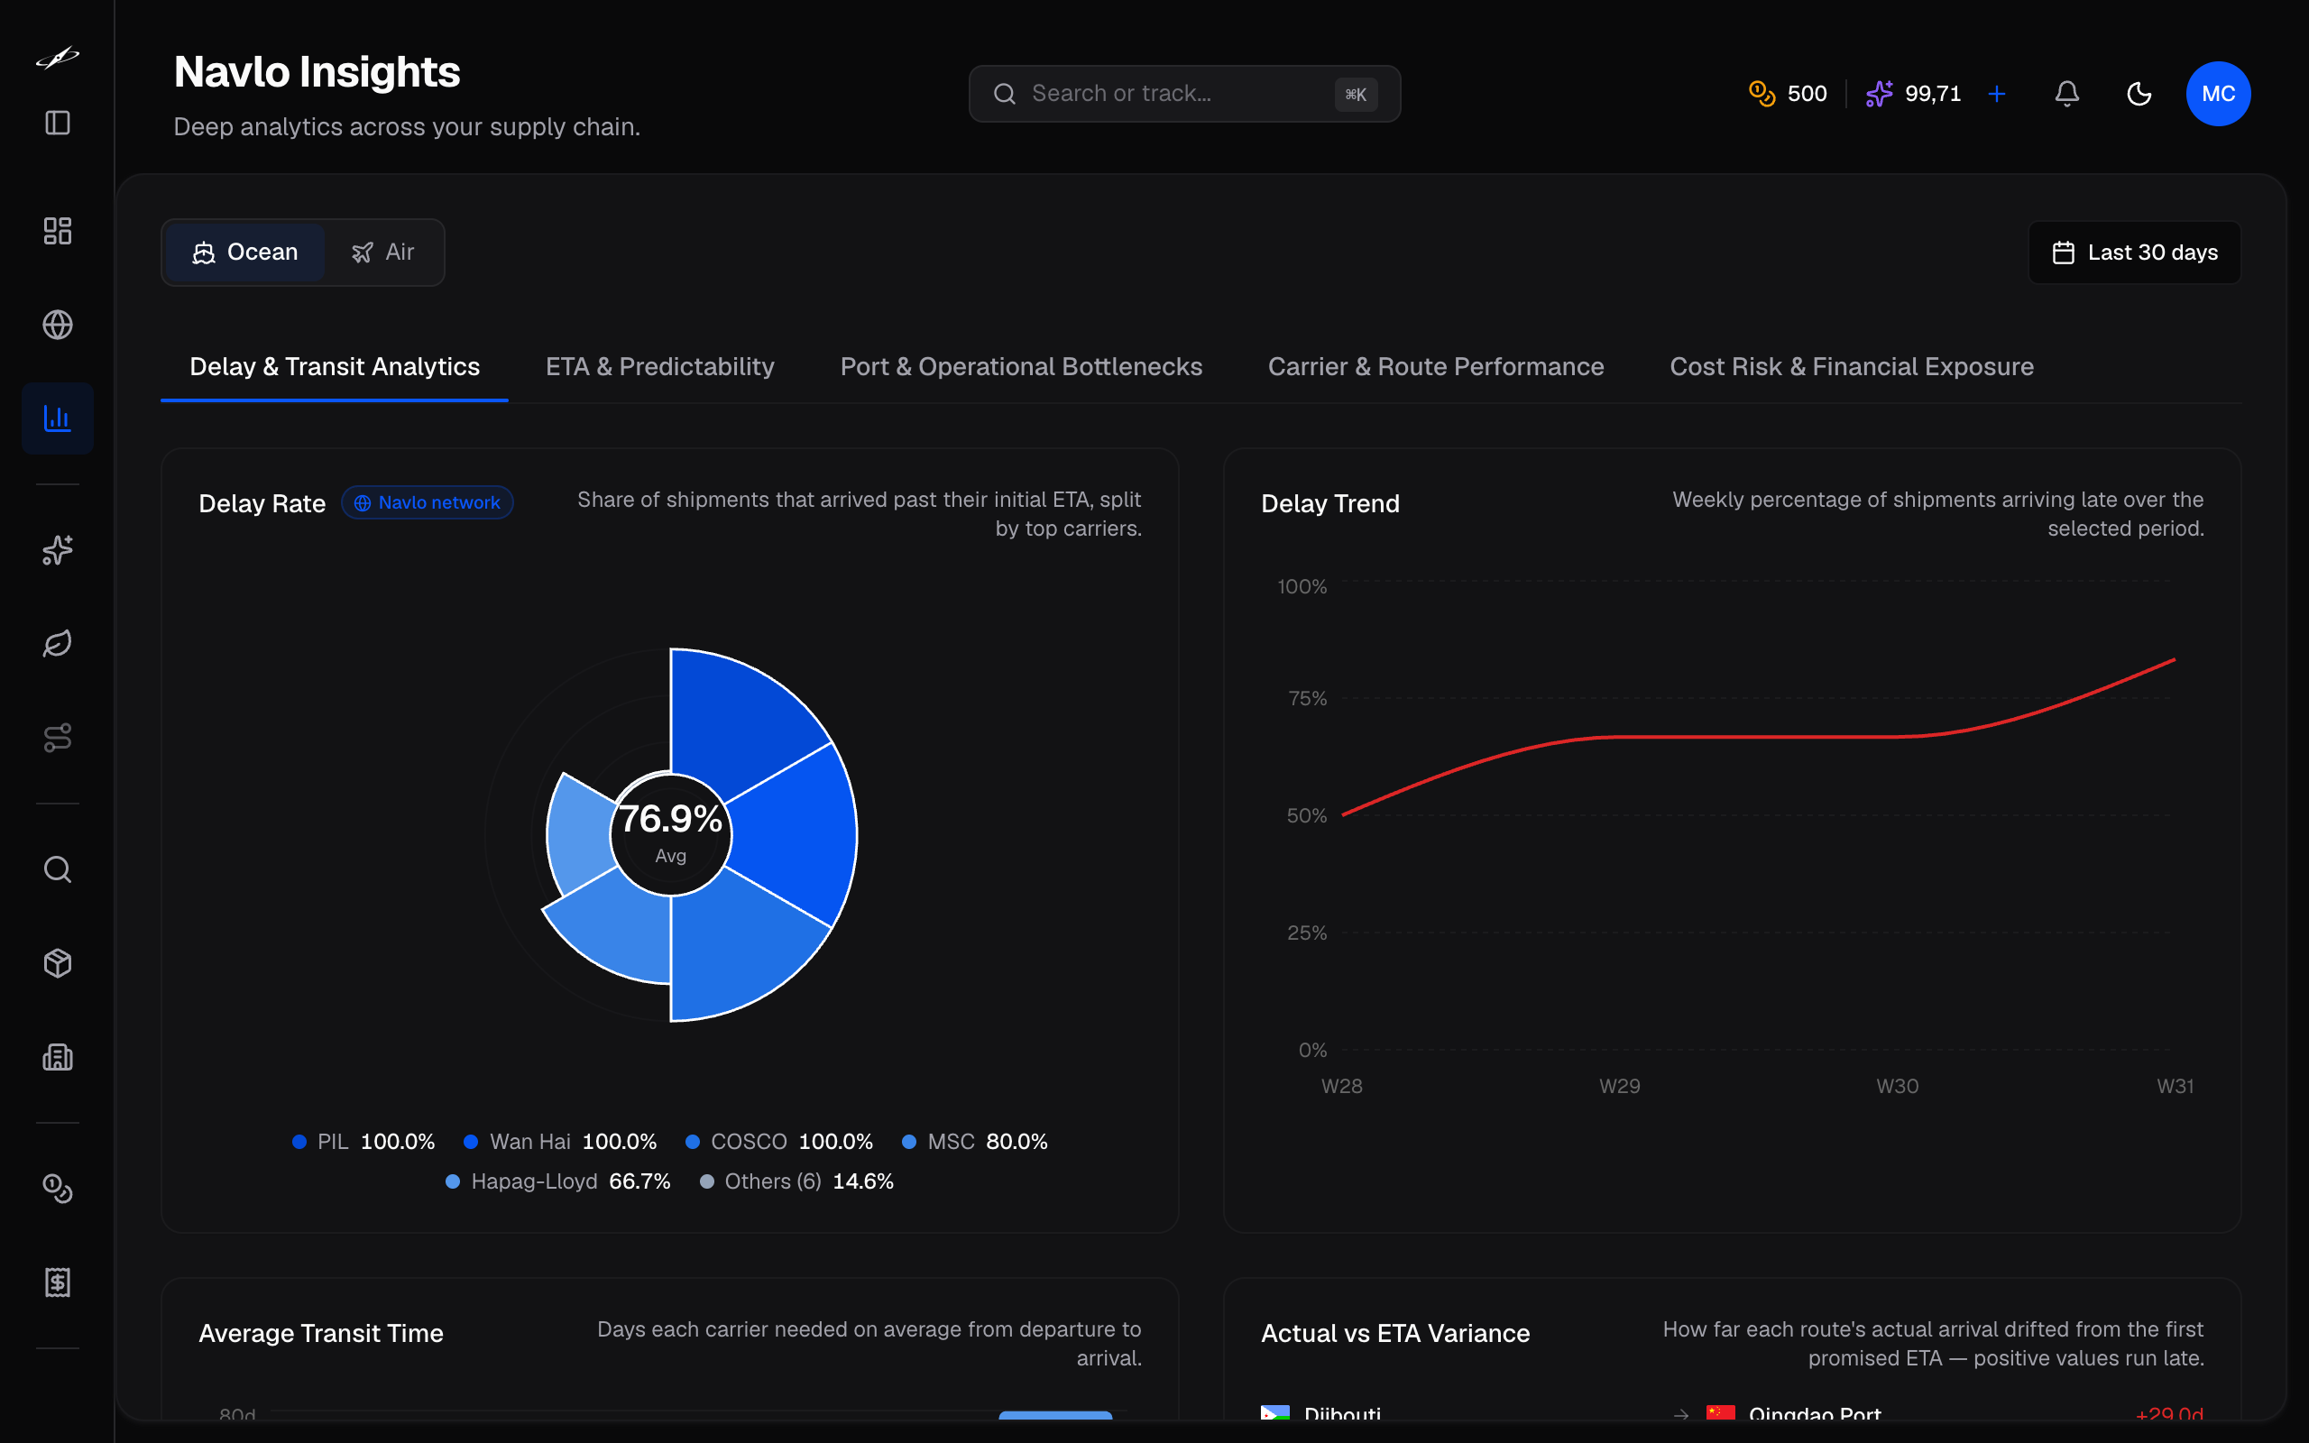Switch to Ocean mode

coord(245,252)
